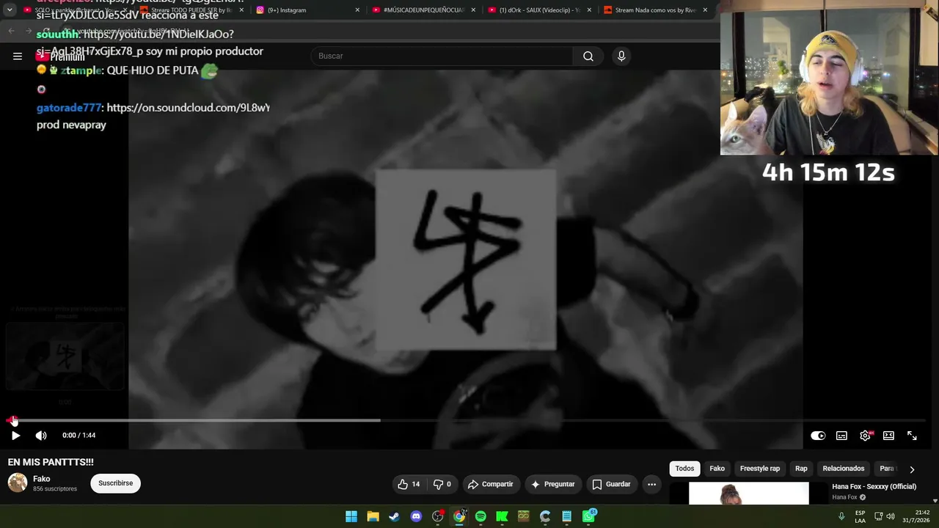Viewport: 939px width, 528px height.
Task: Switch to Stream TODO PUEDE SER tab
Action: (x=192, y=10)
